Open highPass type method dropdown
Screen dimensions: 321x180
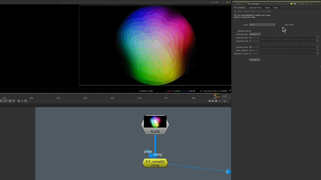coord(255,34)
